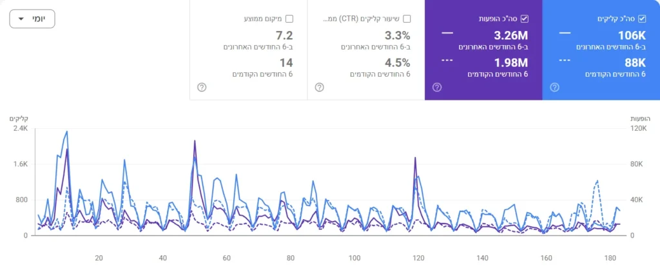Open help icon on total impressions card
660x268 pixels.
point(437,87)
